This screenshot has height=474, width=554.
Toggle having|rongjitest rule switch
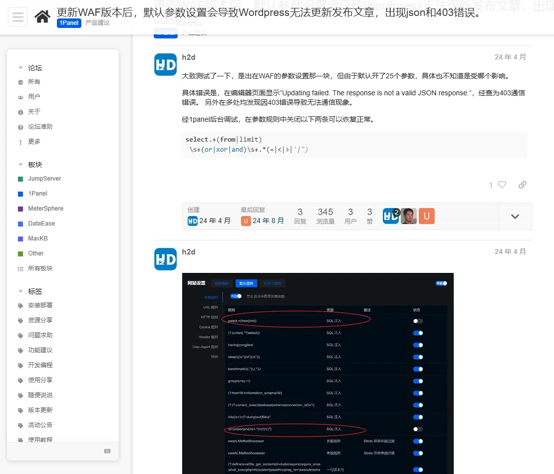click(x=418, y=345)
